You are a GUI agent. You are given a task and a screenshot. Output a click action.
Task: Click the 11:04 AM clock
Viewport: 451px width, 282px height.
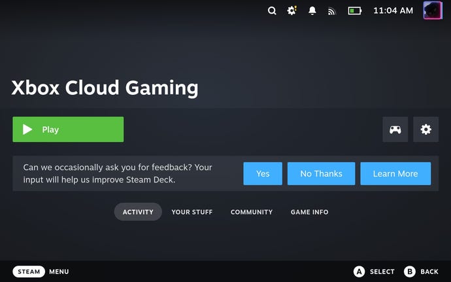tap(393, 11)
